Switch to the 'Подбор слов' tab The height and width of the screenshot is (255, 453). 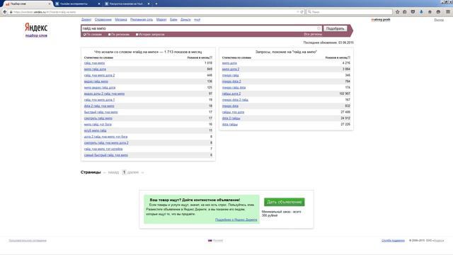[x=28, y=4]
